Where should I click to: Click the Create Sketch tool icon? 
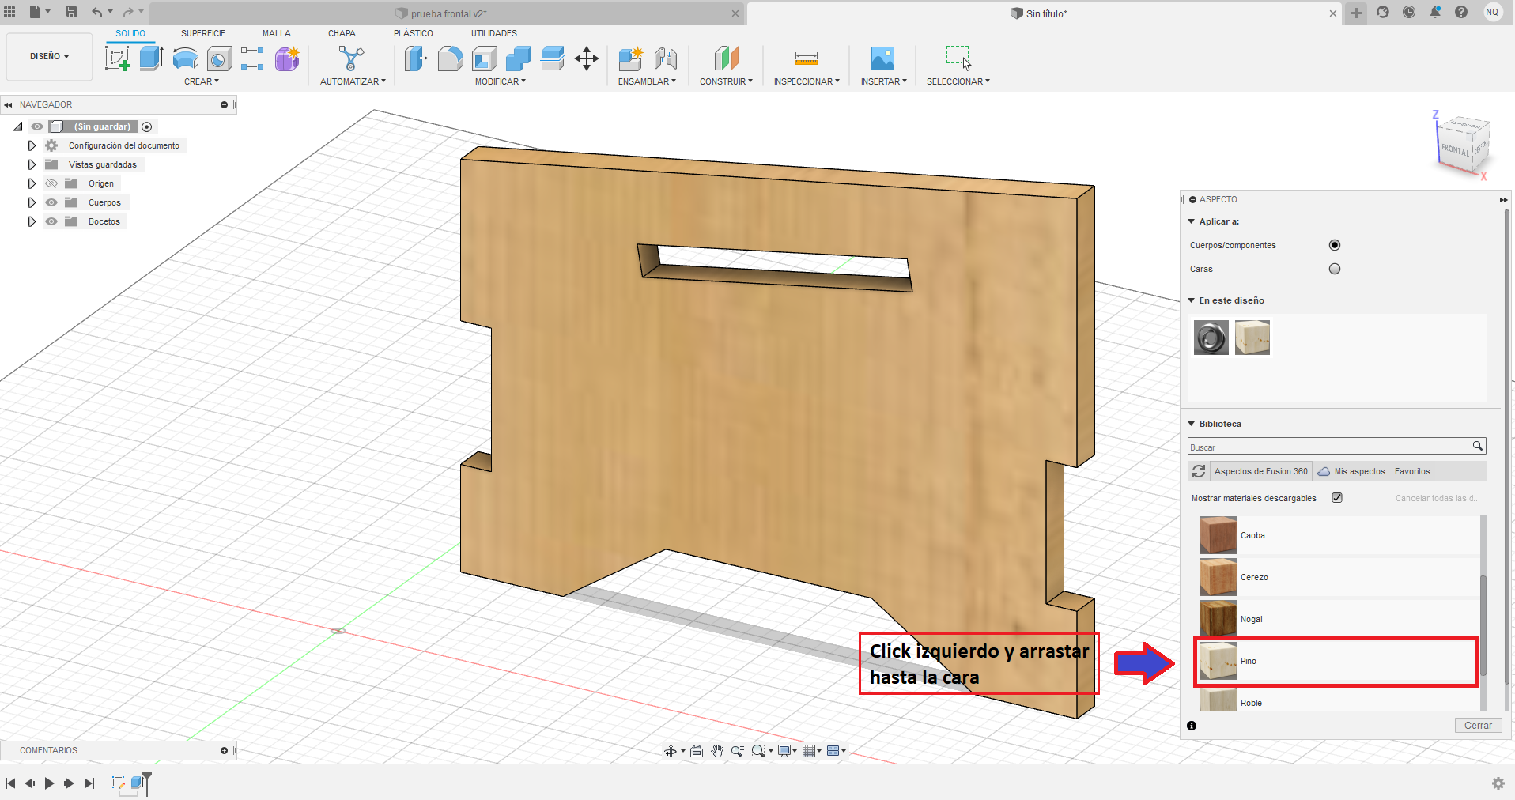pos(117,58)
